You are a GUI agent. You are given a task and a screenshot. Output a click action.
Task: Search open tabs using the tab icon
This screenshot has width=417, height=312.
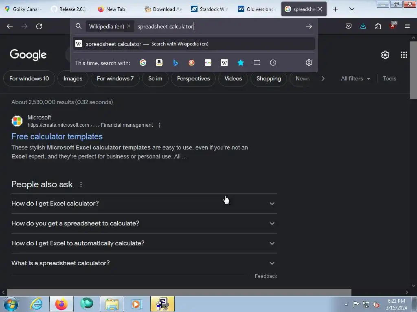coord(257,63)
